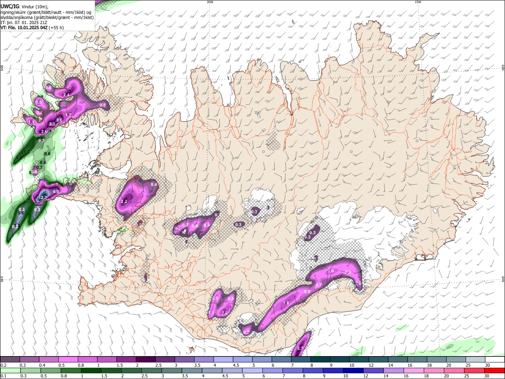Screen dimensions: 505x379
Task: Click the 25 label in the lower legend
Action: point(468,376)
